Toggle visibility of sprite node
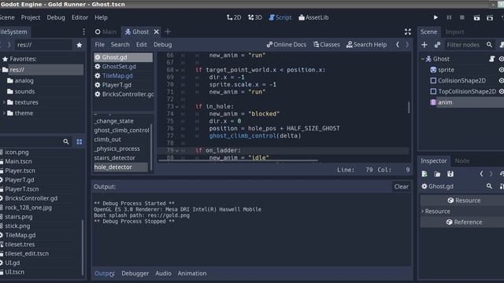504x283 pixels. click(x=501, y=70)
